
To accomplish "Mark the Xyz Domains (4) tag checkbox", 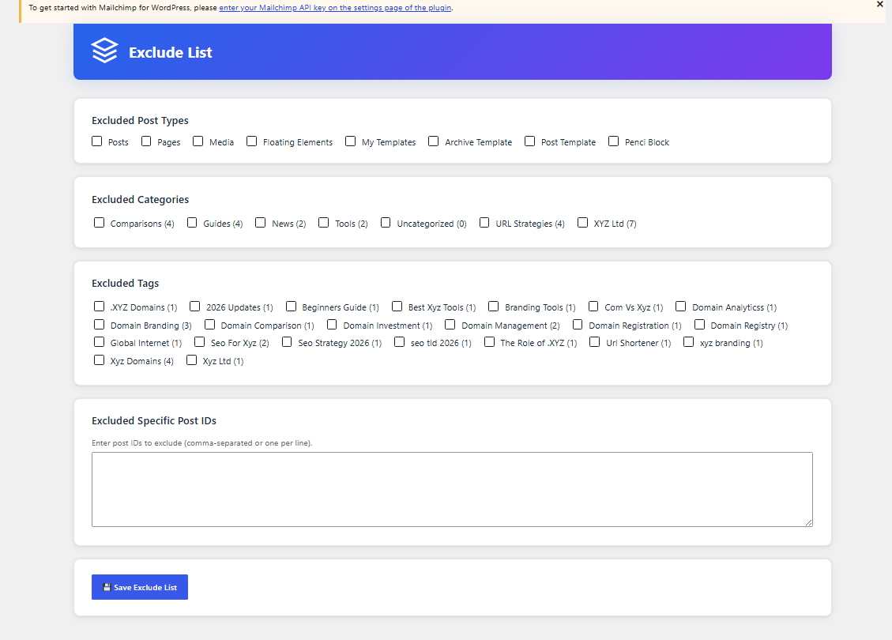I will coord(99,360).
